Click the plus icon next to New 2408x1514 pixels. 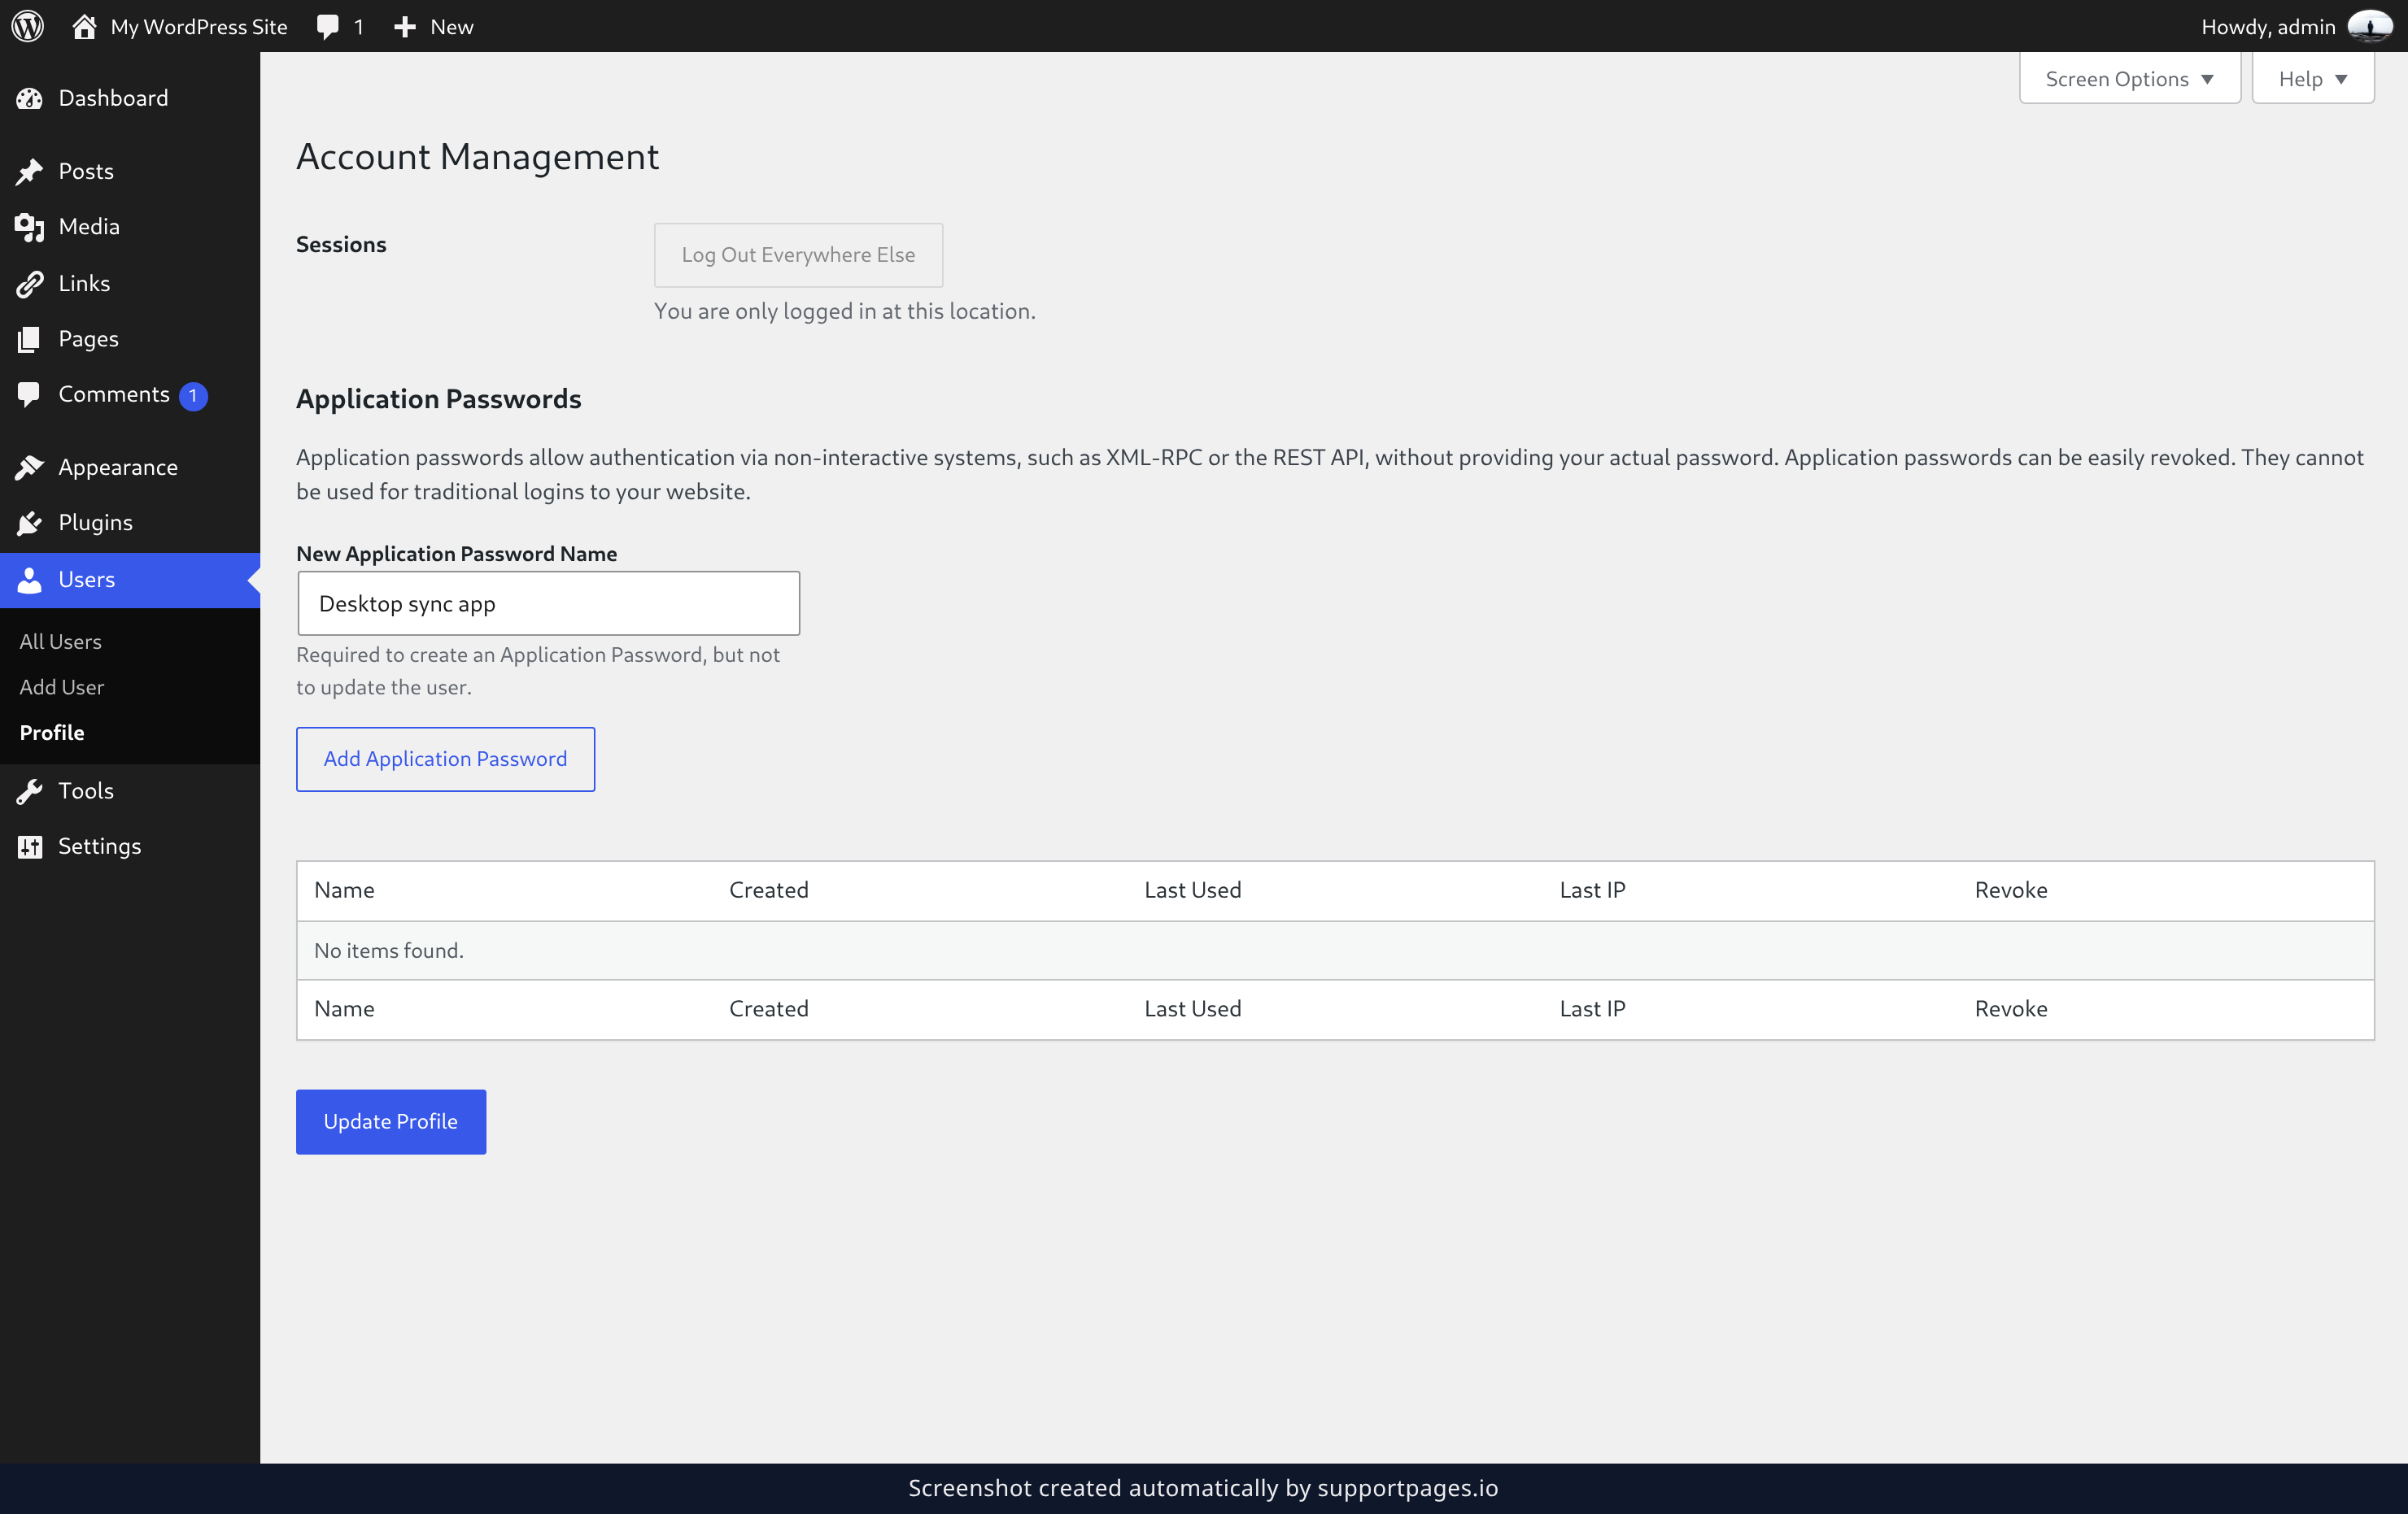pyautogui.click(x=404, y=27)
